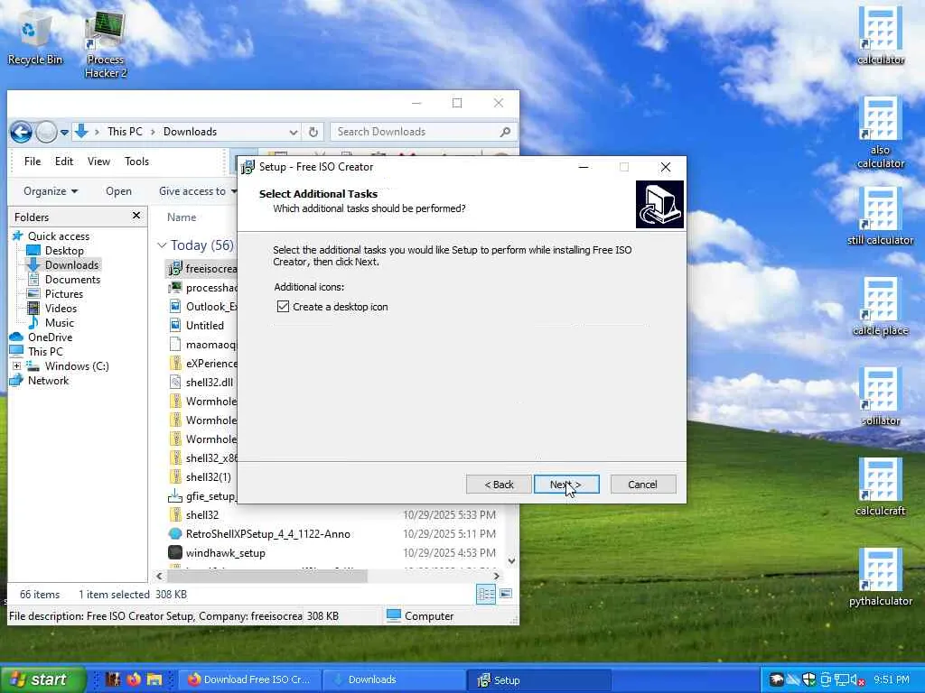The width and height of the screenshot is (925, 693).
Task: Select the shell32(1) file
Action: 209,476
